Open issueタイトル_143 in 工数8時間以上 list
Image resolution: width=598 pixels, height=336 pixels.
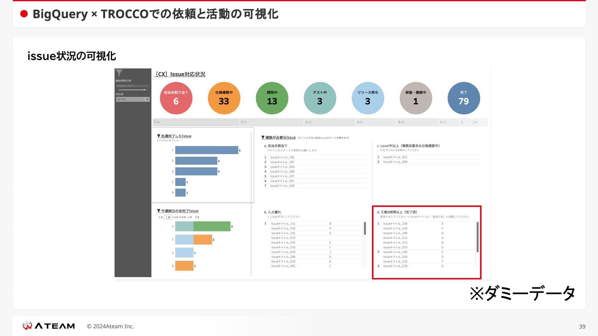[x=395, y=228]
